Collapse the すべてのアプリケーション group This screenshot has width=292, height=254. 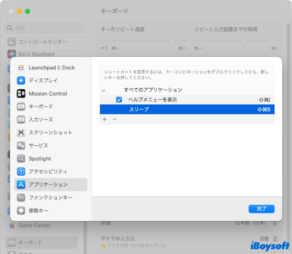pyautogui.click(x=103, y=90)
